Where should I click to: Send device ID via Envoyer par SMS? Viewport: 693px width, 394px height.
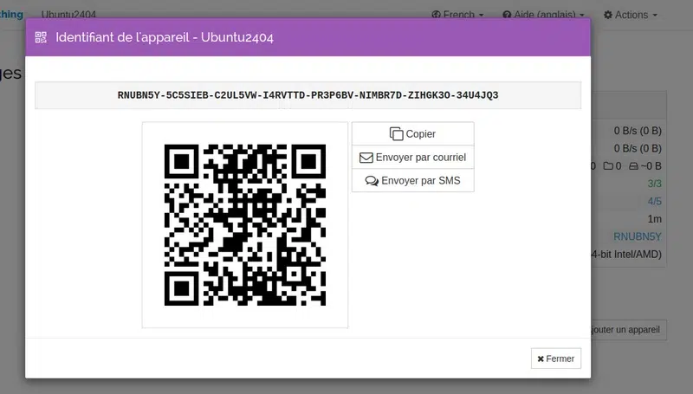(413, 181)
